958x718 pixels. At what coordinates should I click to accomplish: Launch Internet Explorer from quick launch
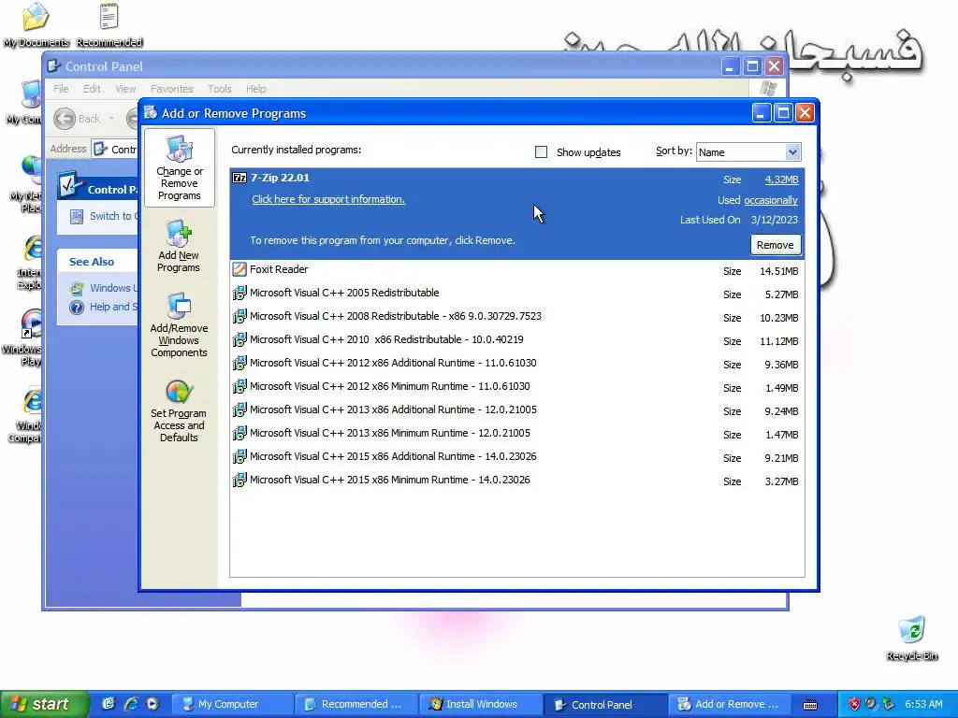(131, 704)
